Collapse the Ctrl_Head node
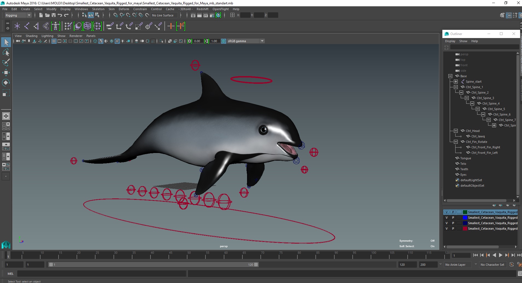This screenshot has height=283, width=522. [456, 131]
